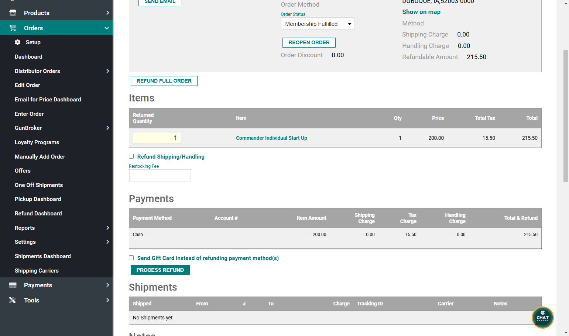Open Shipments Dashboard
Screen dimensions: 569x336
coord(43,256)
